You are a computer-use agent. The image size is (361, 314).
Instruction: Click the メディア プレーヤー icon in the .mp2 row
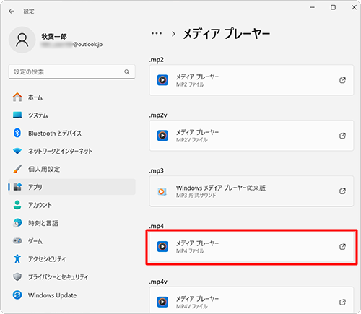tap(162, 80)
